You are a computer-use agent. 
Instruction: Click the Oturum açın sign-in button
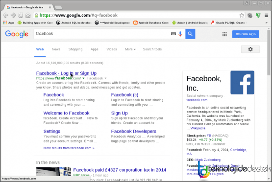pyautogui.click(x=246, y=34)
